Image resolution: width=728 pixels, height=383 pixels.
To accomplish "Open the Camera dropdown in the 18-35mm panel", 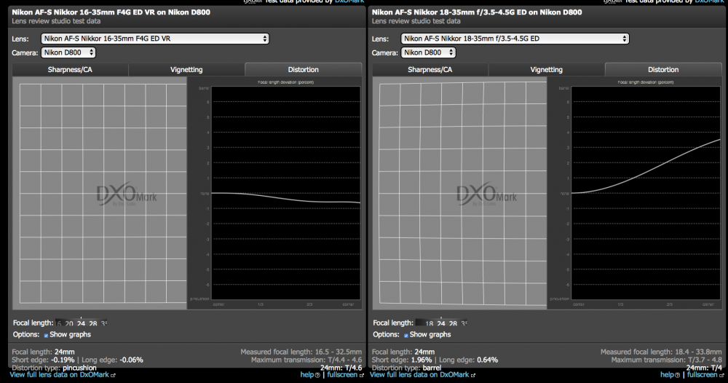I will 429,52.
